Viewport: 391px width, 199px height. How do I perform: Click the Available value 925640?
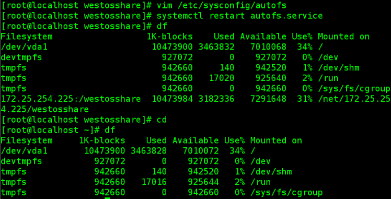[271, 78]
